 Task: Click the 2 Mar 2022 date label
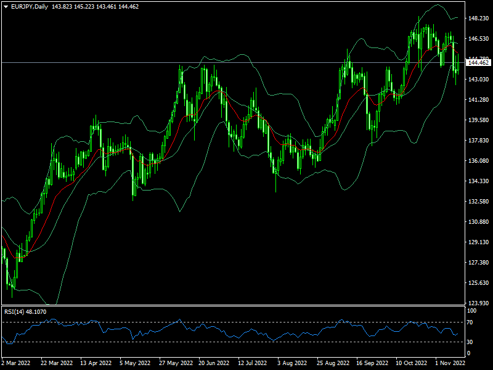pyautogui.click(x=16, y=363)
